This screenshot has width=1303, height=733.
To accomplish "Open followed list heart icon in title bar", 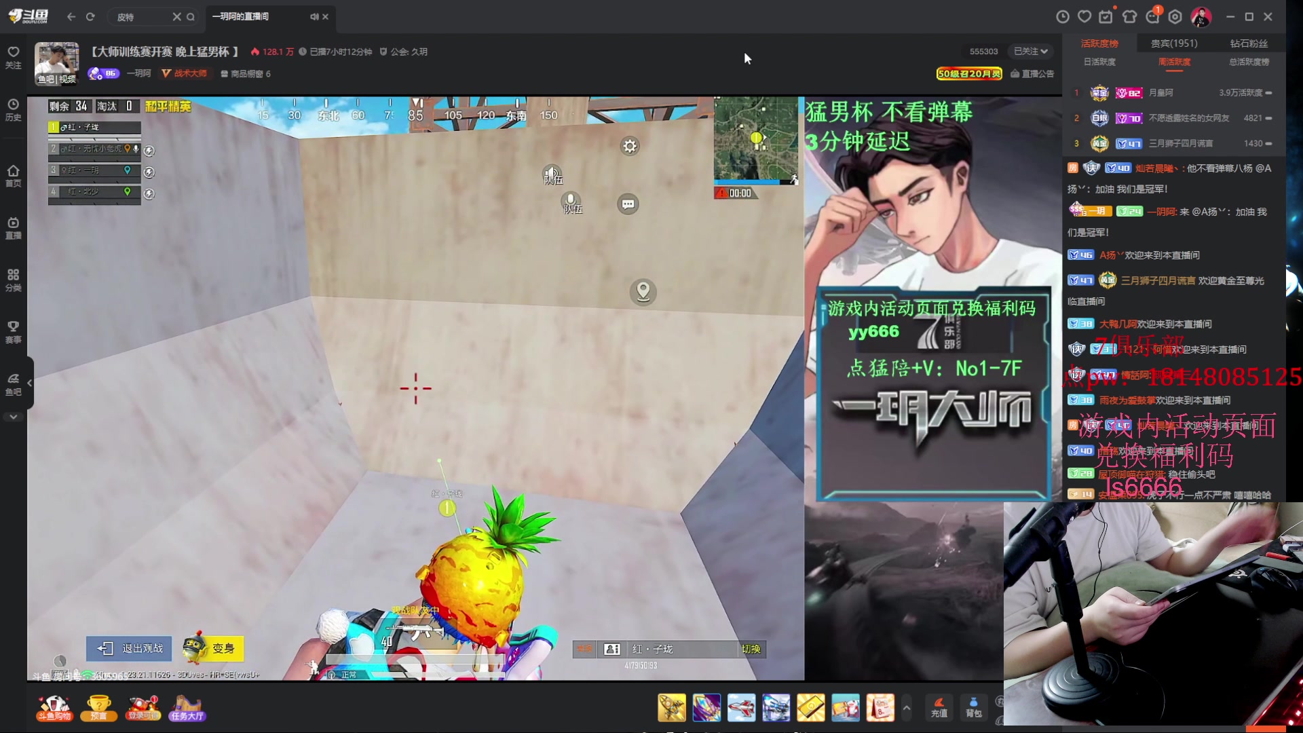I will point(1084,16).
